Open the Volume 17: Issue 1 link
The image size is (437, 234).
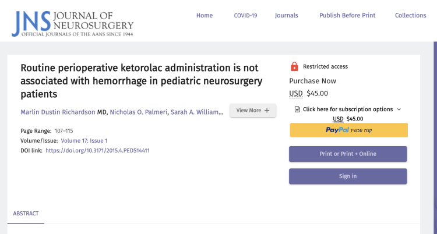pyautogui.click(x=84, y=140)
